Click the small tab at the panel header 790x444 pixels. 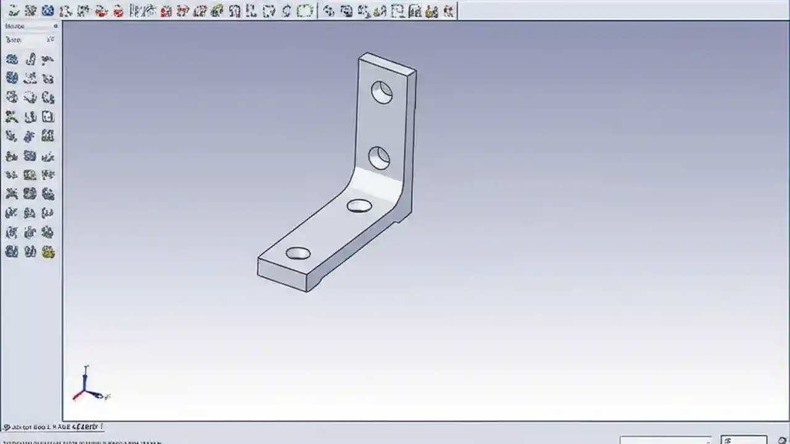point(55,26)
